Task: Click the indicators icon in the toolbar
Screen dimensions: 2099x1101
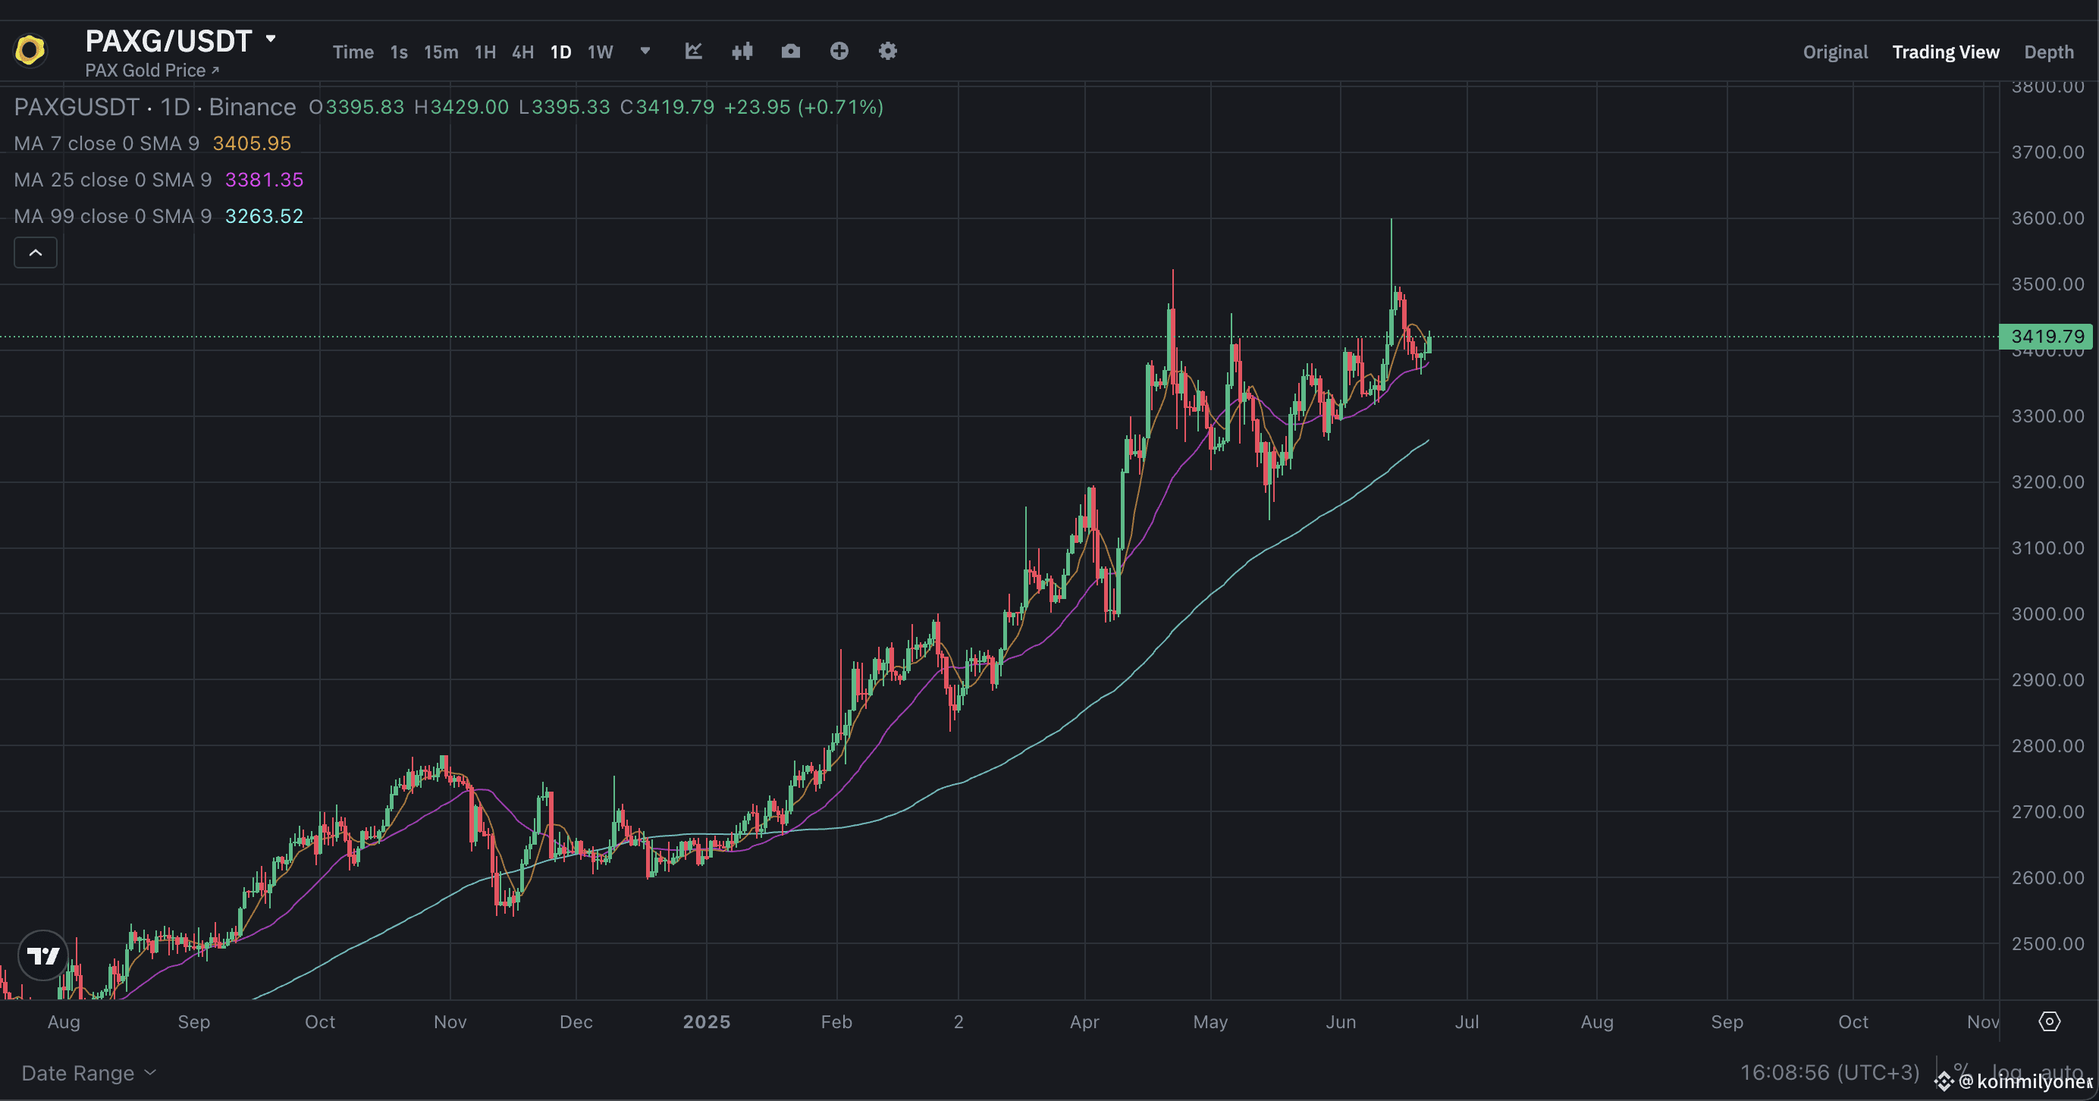Action: point(742,52)
